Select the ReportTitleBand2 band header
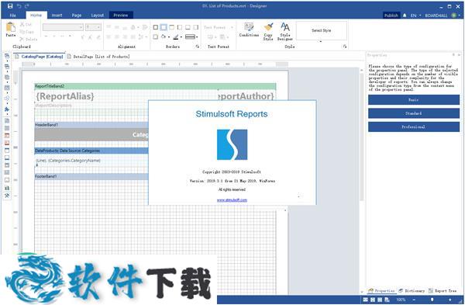Screen dimensions: 465x305 coord(155,86)
